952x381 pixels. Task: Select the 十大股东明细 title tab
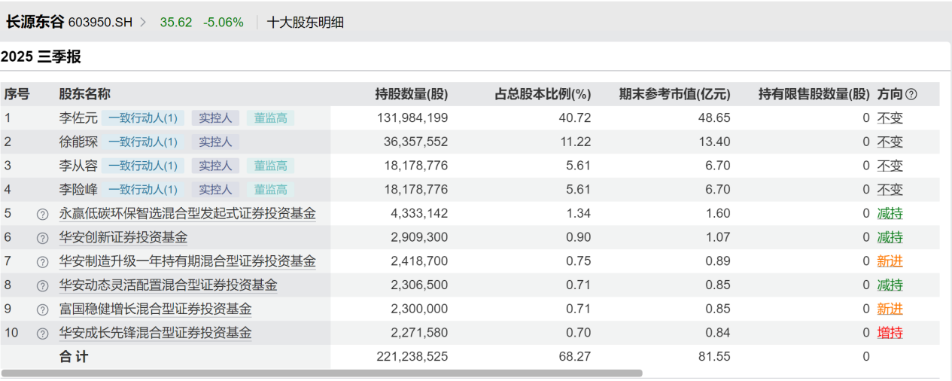click(x=306, y=23)
